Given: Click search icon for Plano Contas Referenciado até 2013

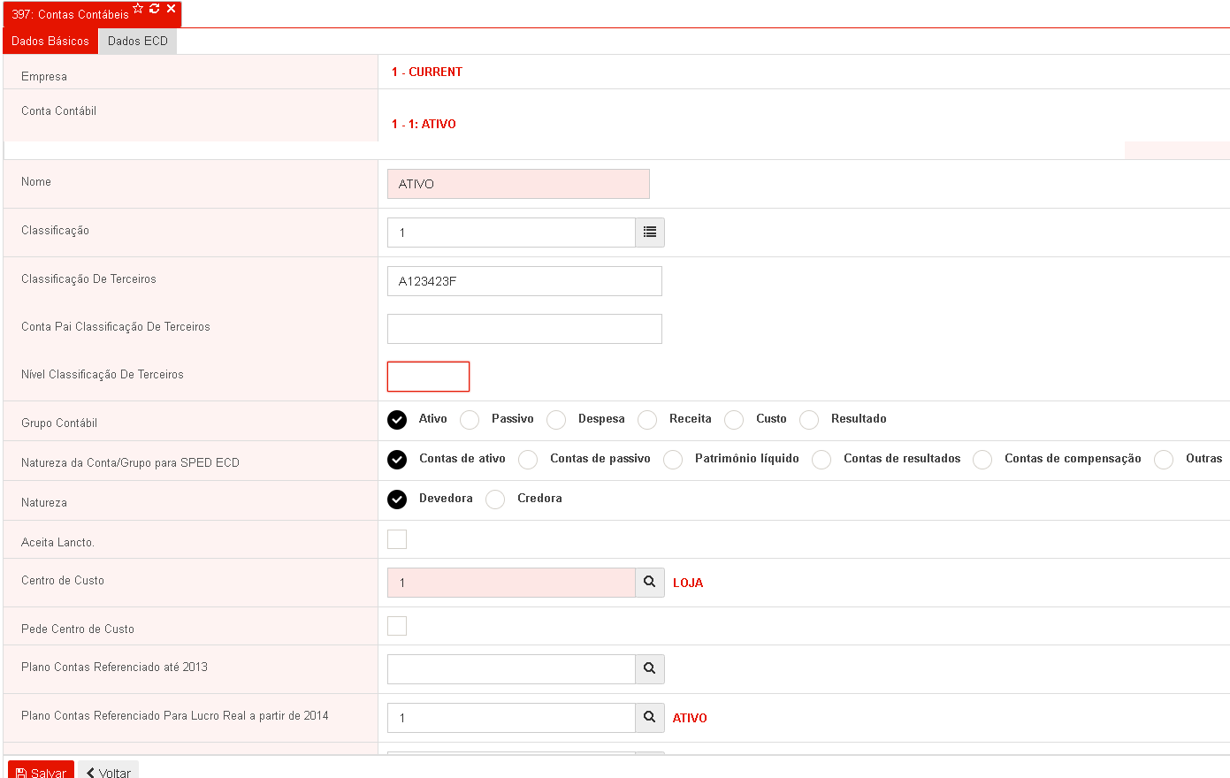Looking at the screenshot, I should [650, 669].
